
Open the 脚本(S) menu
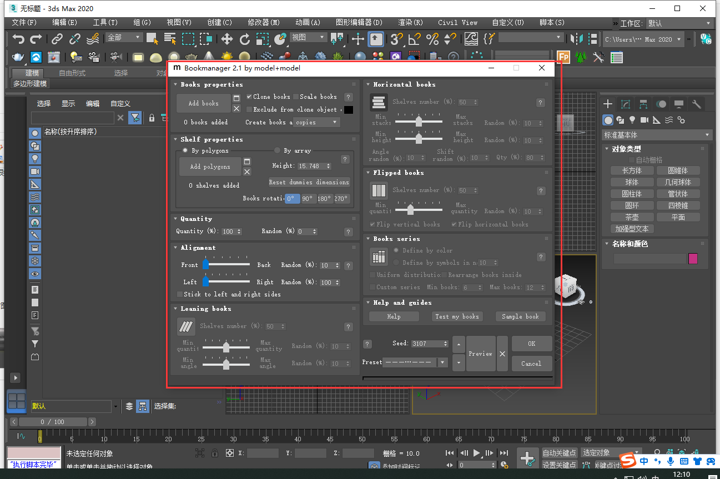[552, 23]
